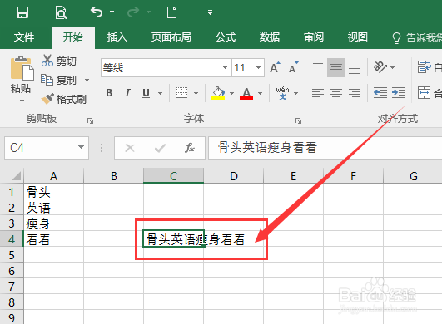442x324 pixels.
Task: Open the 数据 ribbon tab
Action: [270, 37]
